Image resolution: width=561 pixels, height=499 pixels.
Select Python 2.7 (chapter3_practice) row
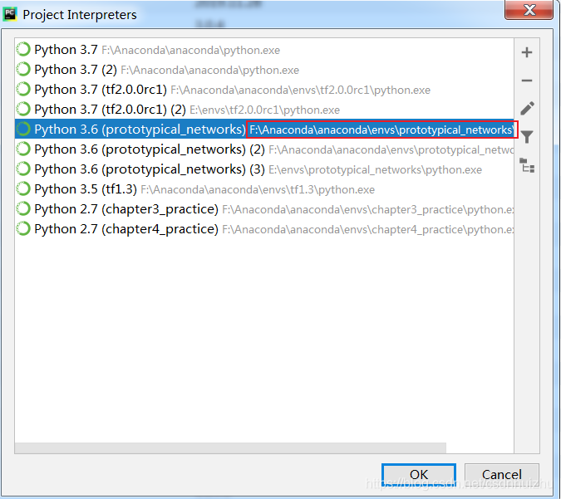pos(264,209)
